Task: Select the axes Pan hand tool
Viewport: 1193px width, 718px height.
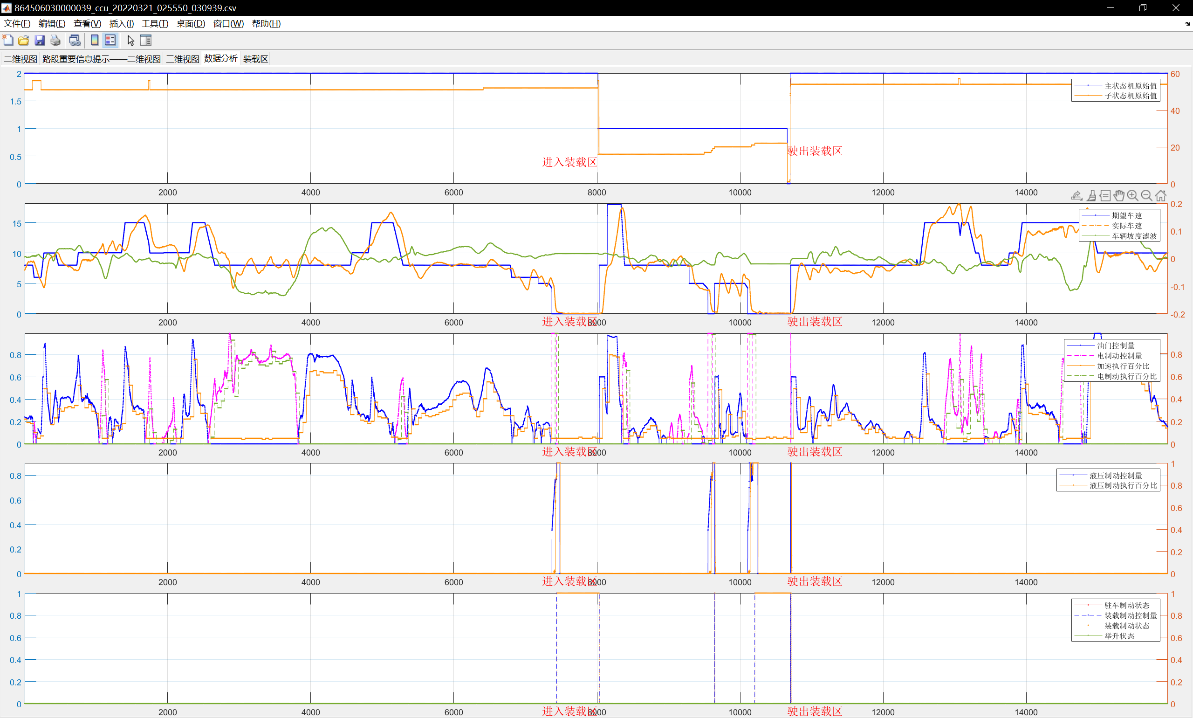Action: coord(1119,195)
